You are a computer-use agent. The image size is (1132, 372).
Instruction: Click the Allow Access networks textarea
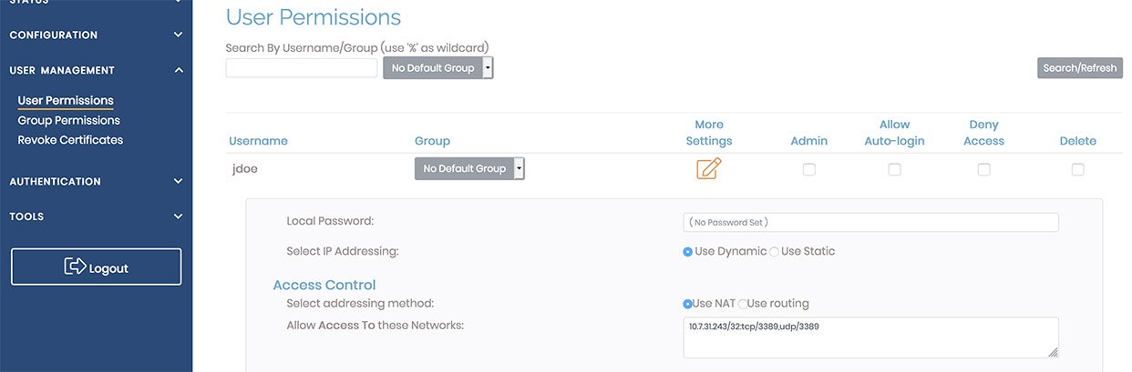870,337
